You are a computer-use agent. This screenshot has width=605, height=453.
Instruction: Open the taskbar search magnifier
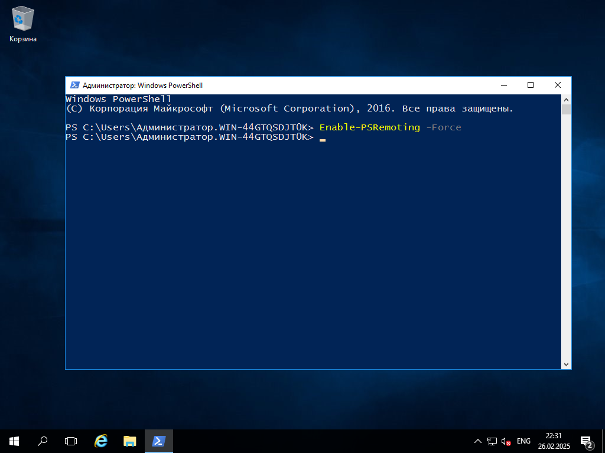(43, 441)
